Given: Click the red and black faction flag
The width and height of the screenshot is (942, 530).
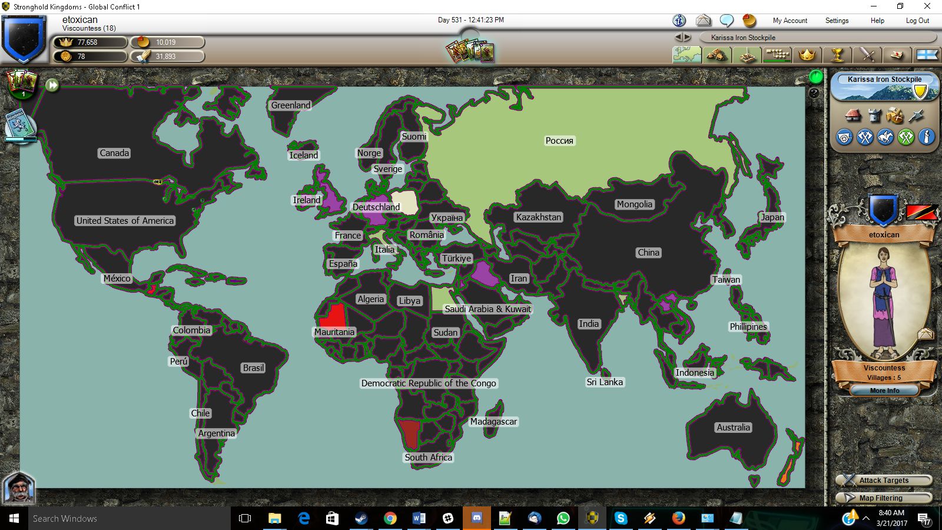Looking at the screenshot, I should 921,212.
